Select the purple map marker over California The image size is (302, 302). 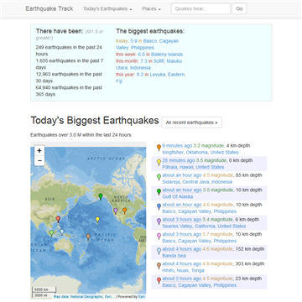coord(116,211)
